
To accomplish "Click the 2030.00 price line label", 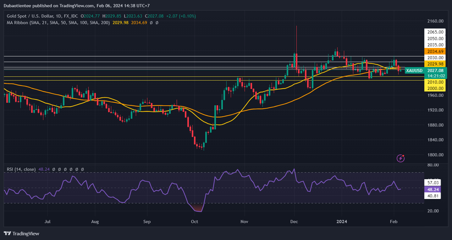I will tap(435, 58).
